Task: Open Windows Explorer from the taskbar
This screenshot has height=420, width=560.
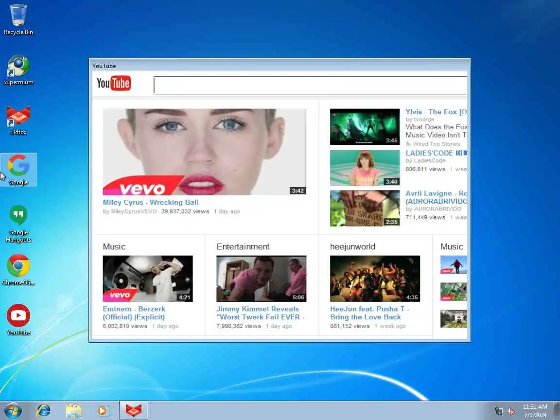Action: [73, 411]
